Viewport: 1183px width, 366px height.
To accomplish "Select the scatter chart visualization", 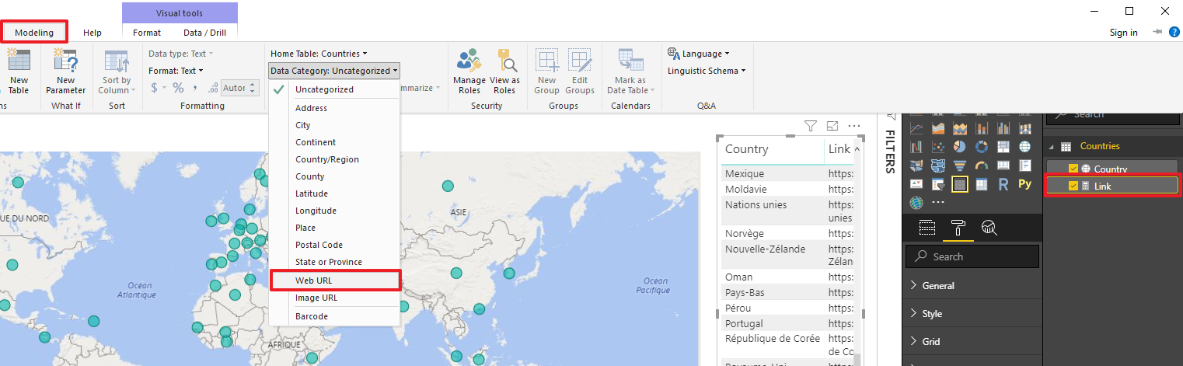I will (938, 146).
